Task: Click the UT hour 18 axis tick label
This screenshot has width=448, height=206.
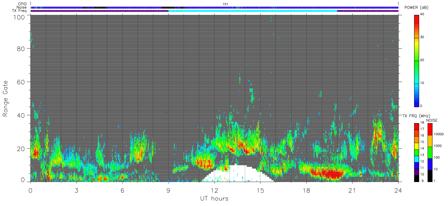Action: point(306,191)
